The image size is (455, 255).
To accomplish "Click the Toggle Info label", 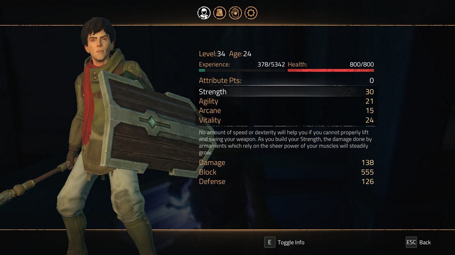I will [x=291, y=242].
